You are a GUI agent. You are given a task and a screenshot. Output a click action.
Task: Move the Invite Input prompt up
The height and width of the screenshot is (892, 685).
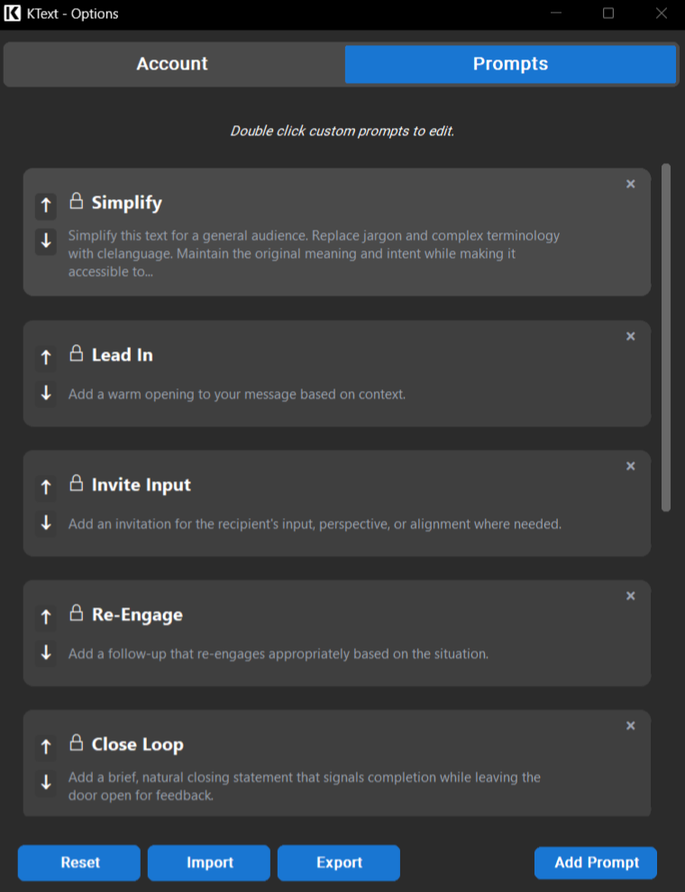45,487
